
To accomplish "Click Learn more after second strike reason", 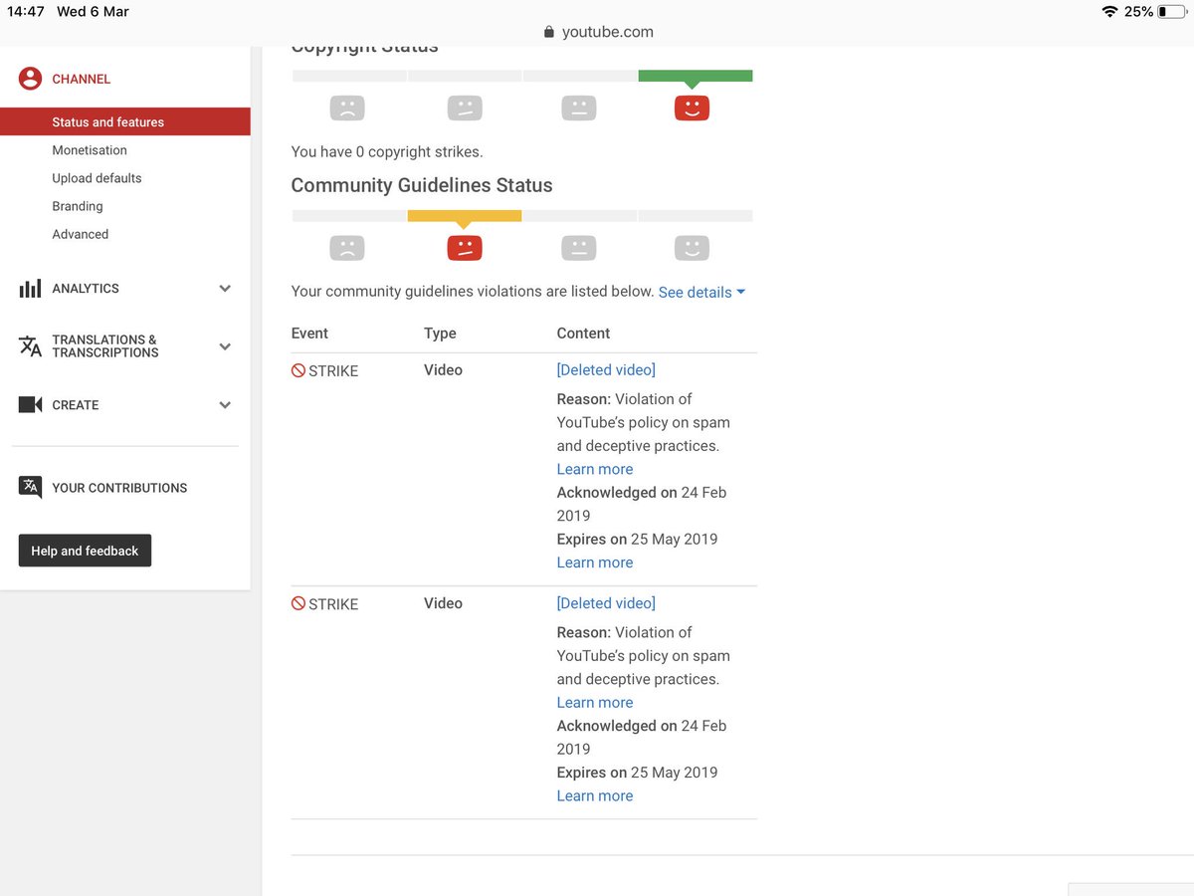I will 595,702.
